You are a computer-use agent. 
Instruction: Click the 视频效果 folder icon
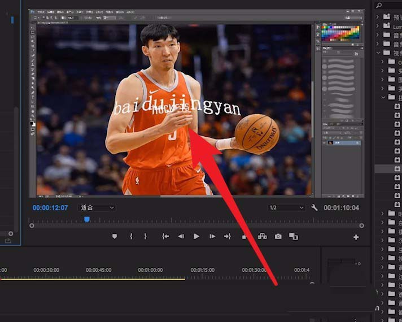(387, 53)
